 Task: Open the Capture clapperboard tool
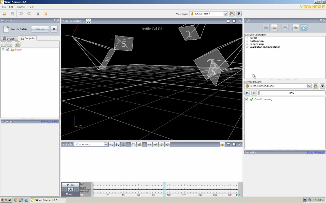(285, 28)
